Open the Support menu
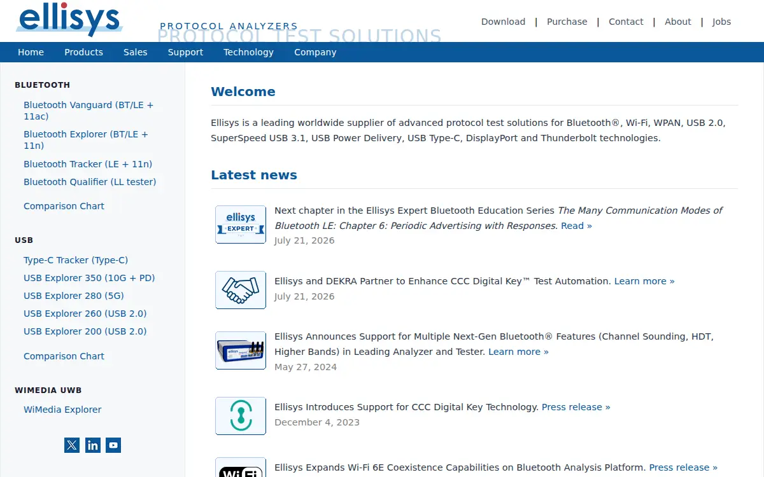This screenshot has width=764, height=477. click(185, 52)
